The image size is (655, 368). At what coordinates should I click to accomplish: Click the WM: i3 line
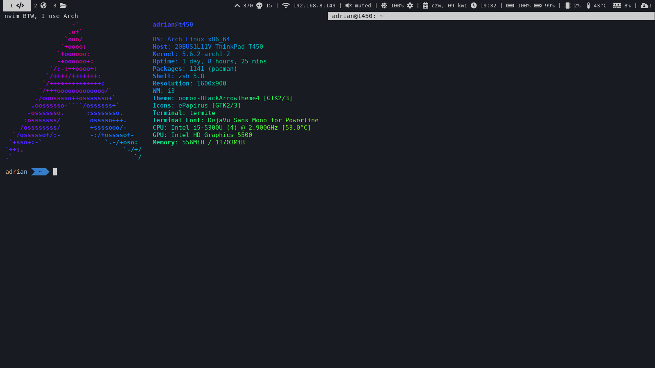[x=164, y=91]
